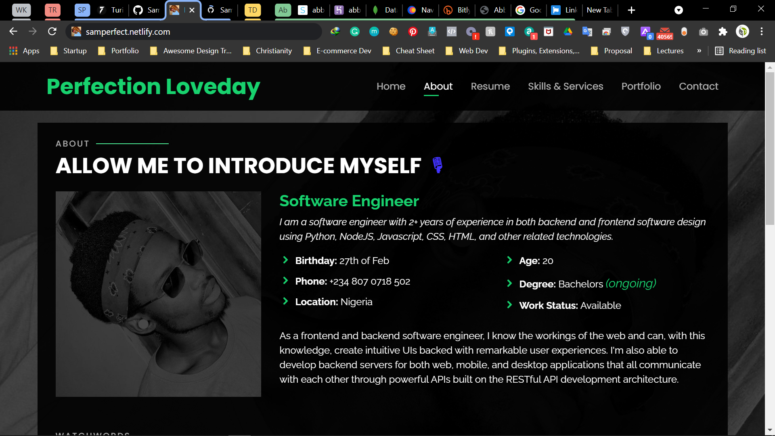Open the shield extension icon
The width and height of the screenshot is (775, 436).
coord(625,31)
